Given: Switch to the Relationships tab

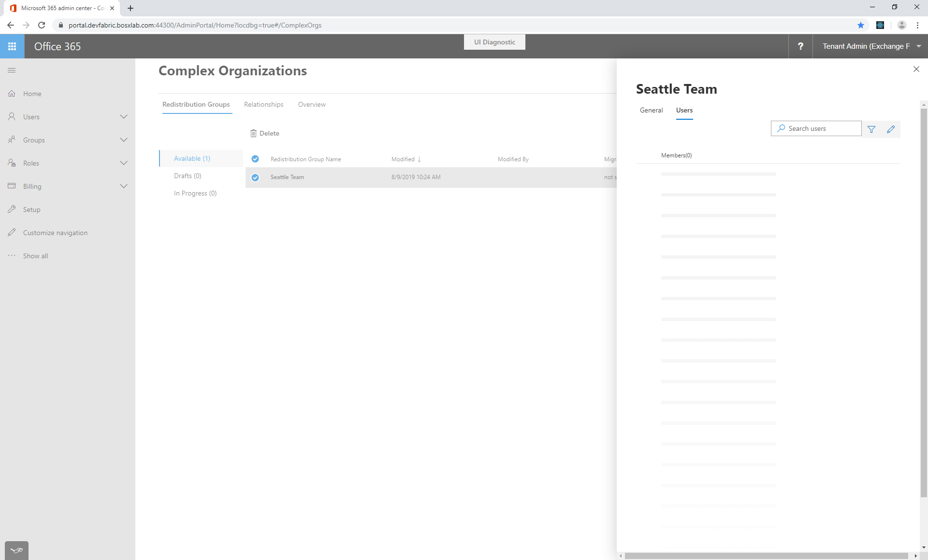Looking at the screenshot, I should pyautogui.click(x=263, y=104).
